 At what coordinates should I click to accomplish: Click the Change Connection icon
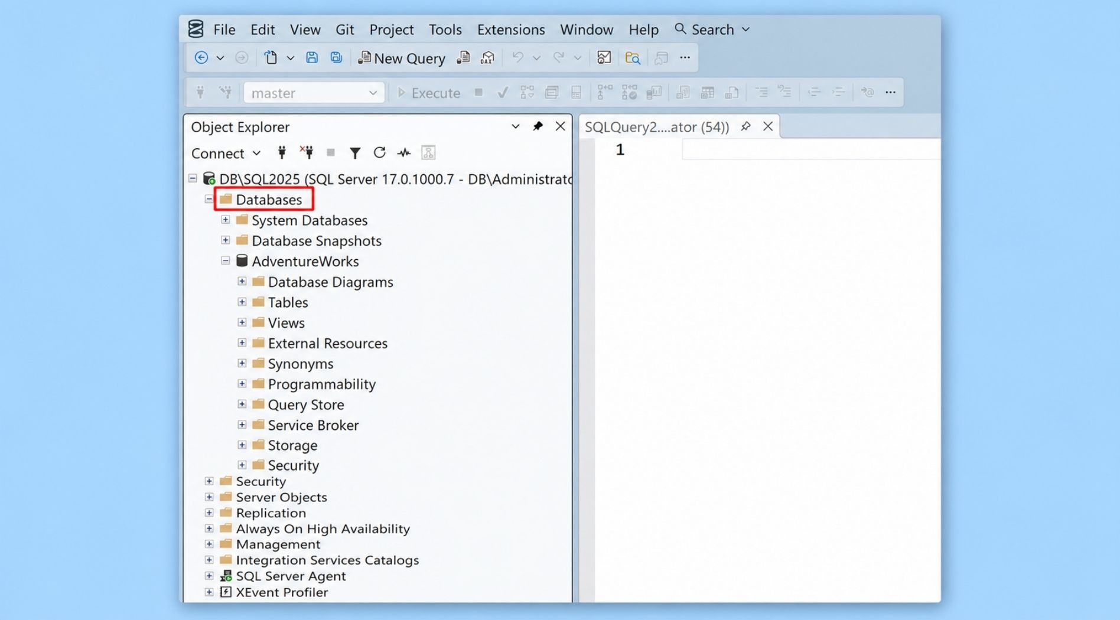click(225, 92)
